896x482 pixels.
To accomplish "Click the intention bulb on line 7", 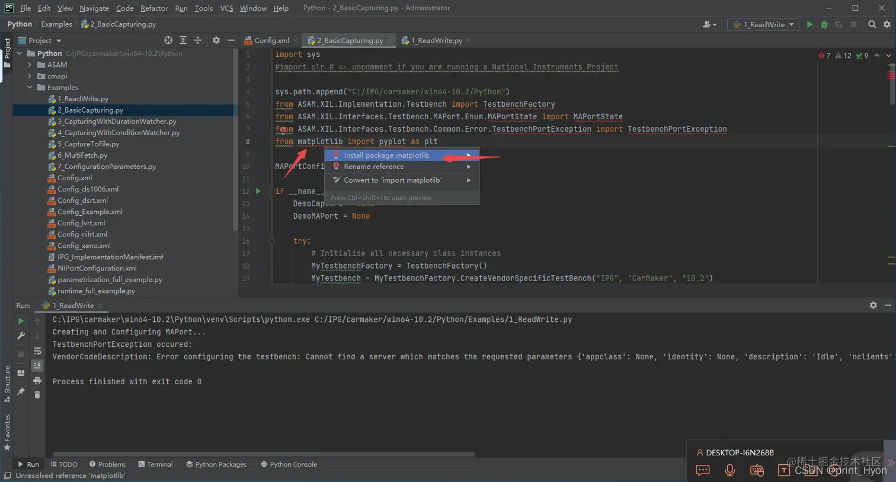I will 283,129.
